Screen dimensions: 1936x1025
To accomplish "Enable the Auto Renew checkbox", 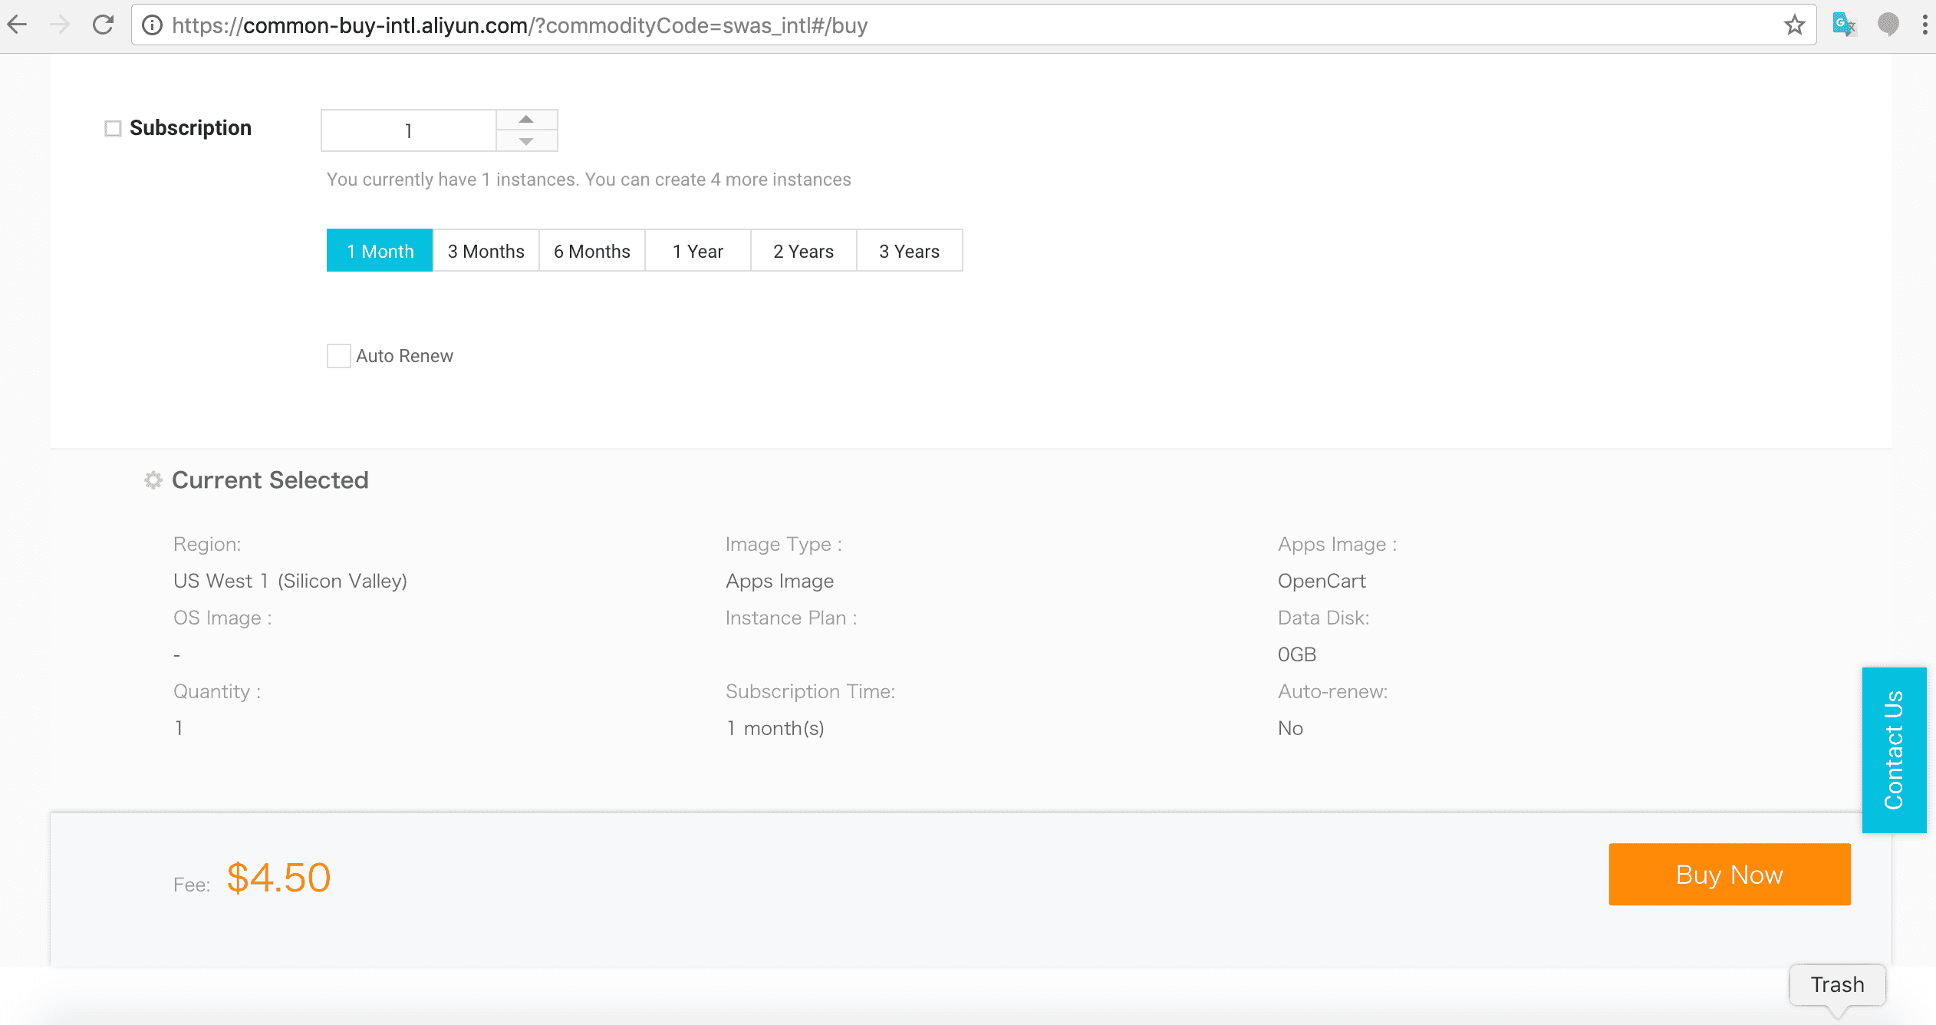I will 338,356.
